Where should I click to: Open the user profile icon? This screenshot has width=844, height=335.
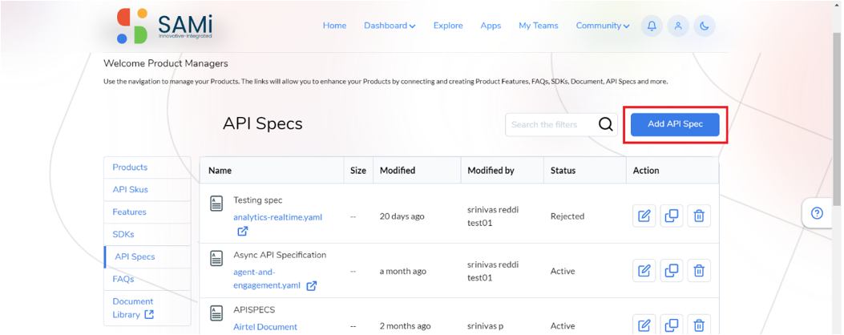click(x=678, y=26)
